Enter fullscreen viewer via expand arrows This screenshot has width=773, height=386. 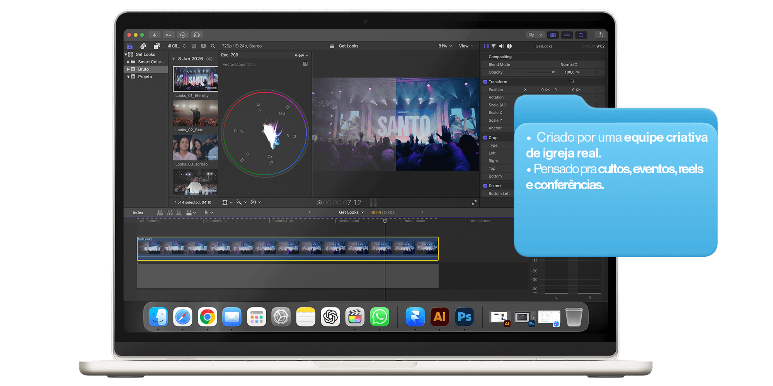click(474, 202)
